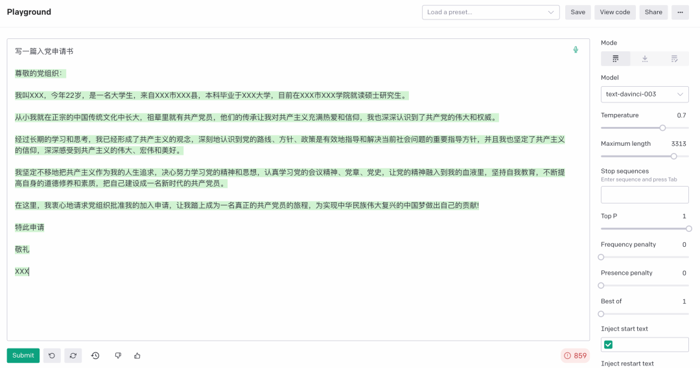700x368 pixels.
Task: Click the Share button
Action: (x=653, y=12)
